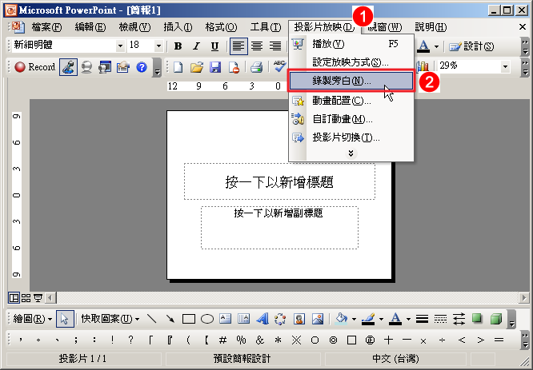533x370 pixels.
Task: Open the 檔案(F) menu
Action: [46, 27]
